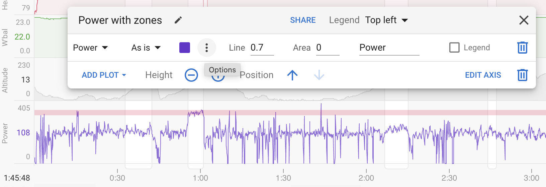Move chart position down
The image size is (546, 187).
319,75
